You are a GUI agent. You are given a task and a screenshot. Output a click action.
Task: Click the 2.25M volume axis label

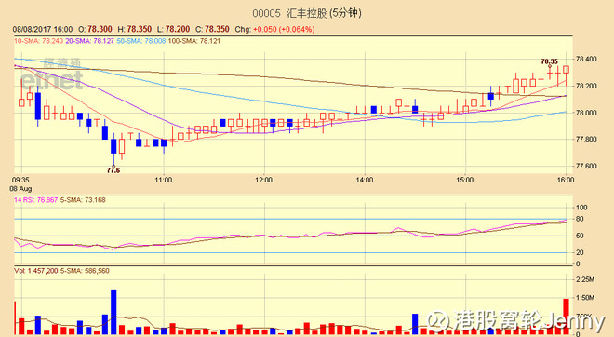[x=585, y=280]
